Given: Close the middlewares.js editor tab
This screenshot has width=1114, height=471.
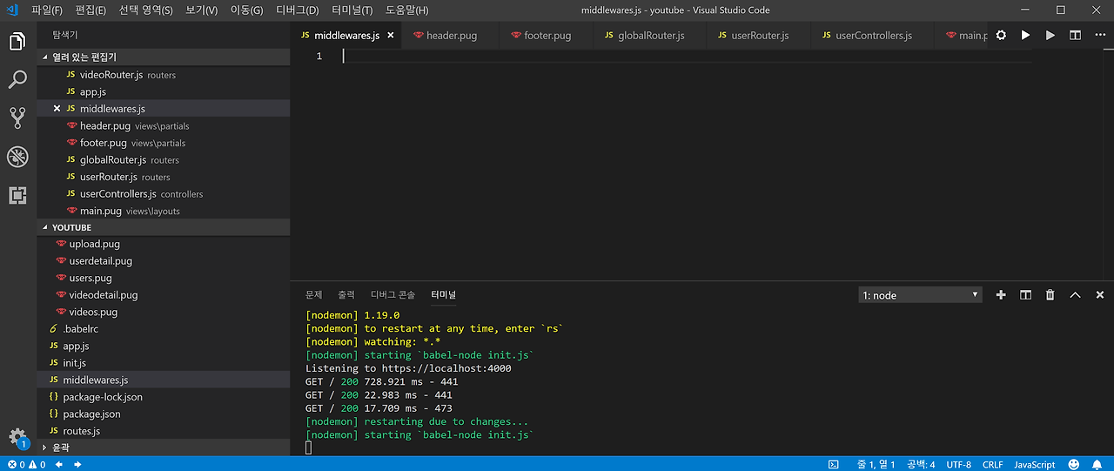Looking at the screenshot, I should pos(391,36).
